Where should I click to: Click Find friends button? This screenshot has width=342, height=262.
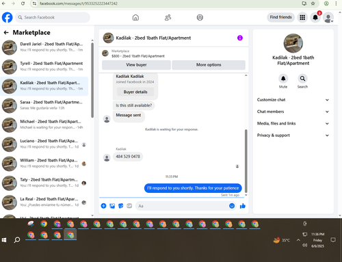tap(281, 17)
